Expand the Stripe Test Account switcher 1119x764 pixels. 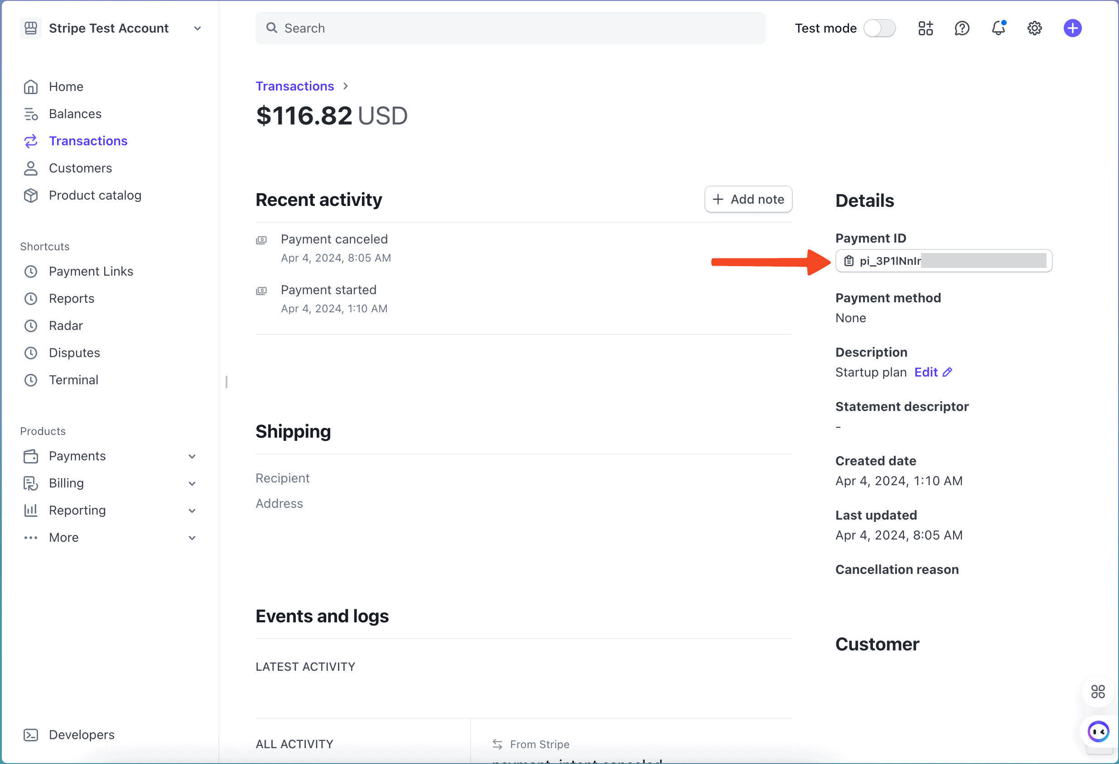tap(197, 29)
